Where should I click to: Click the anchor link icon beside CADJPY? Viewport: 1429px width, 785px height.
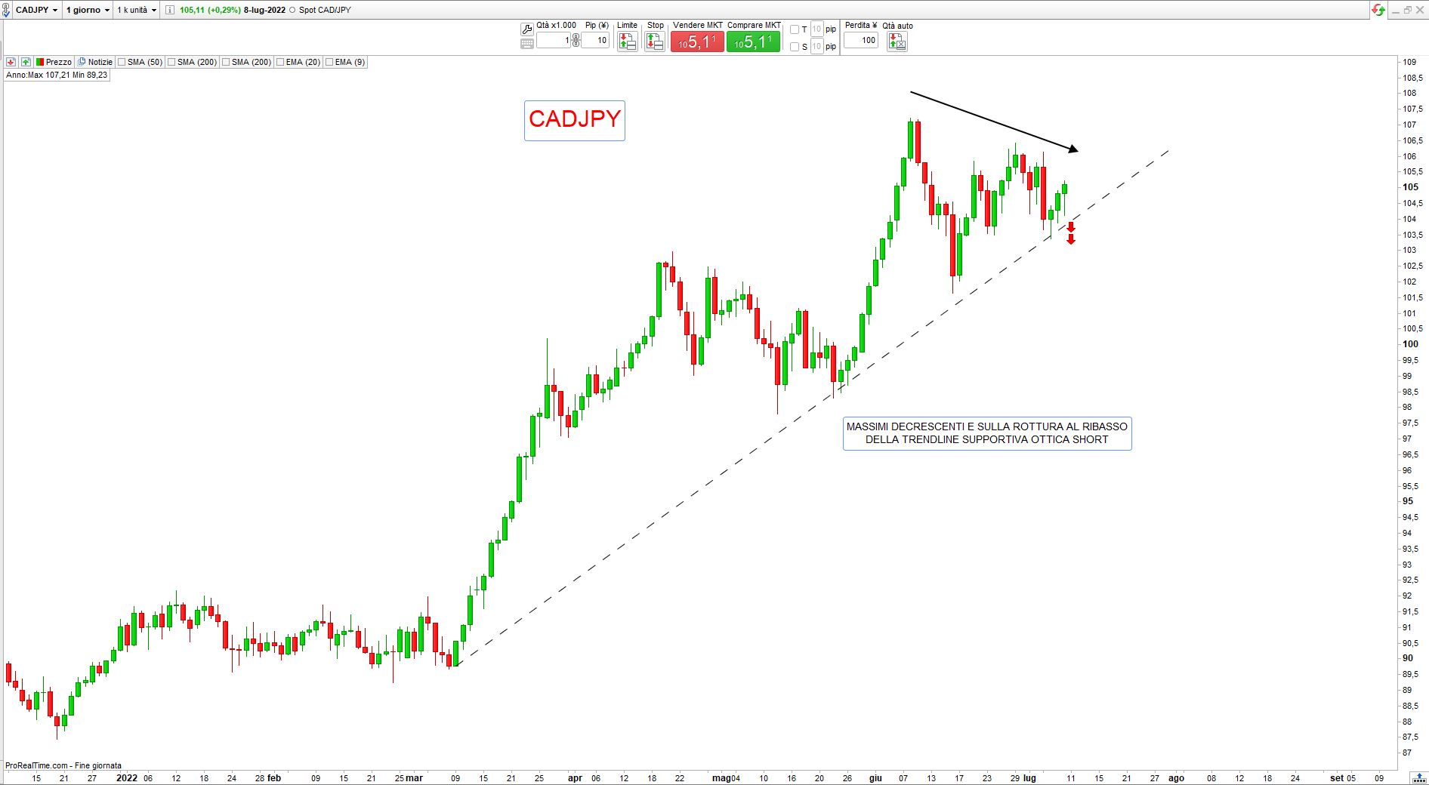click(7, 10)
